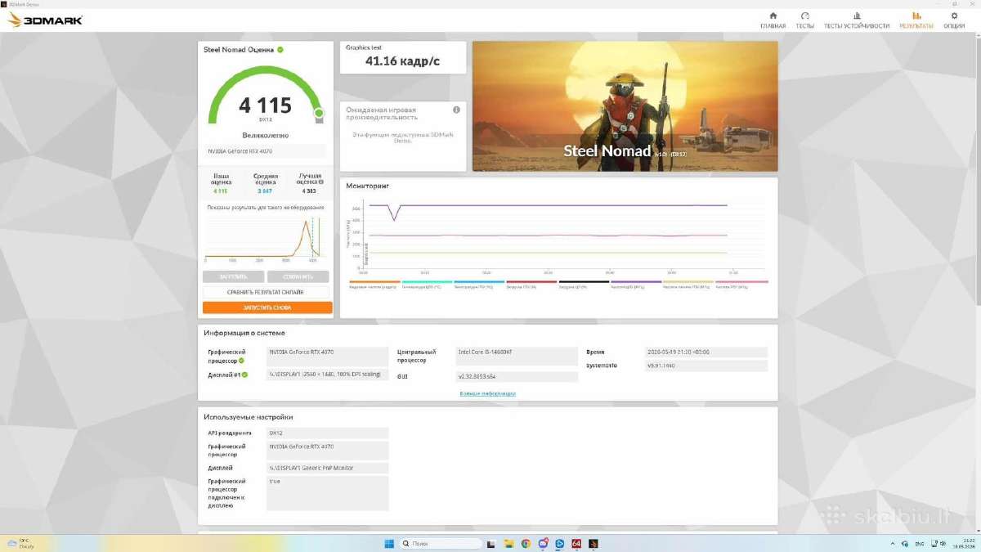Open Task View on the taskbar
Image resolution: width=981 pixels, height=552 pixels.
click(x=493, y=543)
